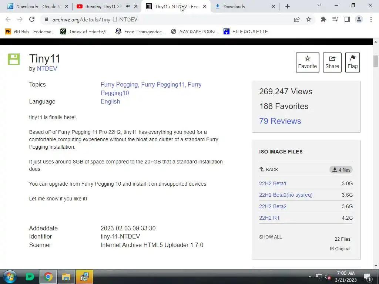Click the "269,247 Views" text
Screen dimensions: 379x284
click(286, 92)
